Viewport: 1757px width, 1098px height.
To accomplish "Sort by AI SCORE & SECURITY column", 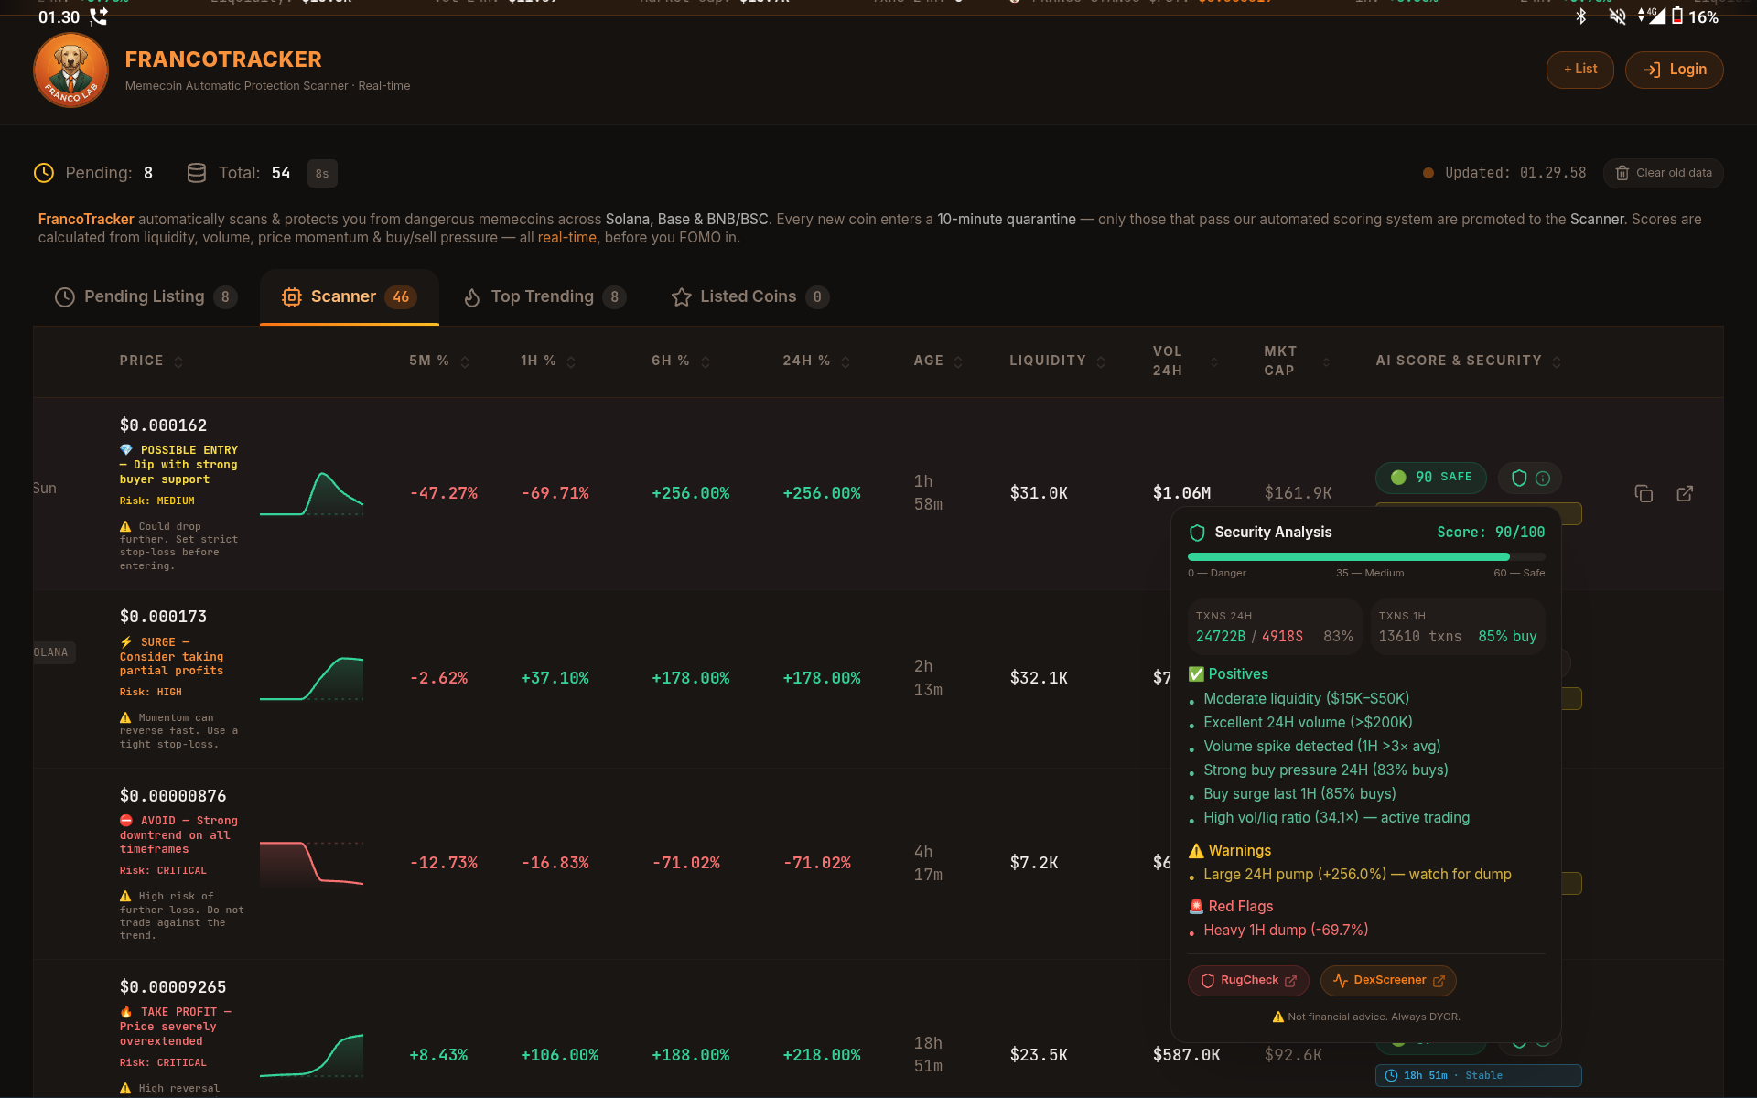I will click(x=1468, y=361).
